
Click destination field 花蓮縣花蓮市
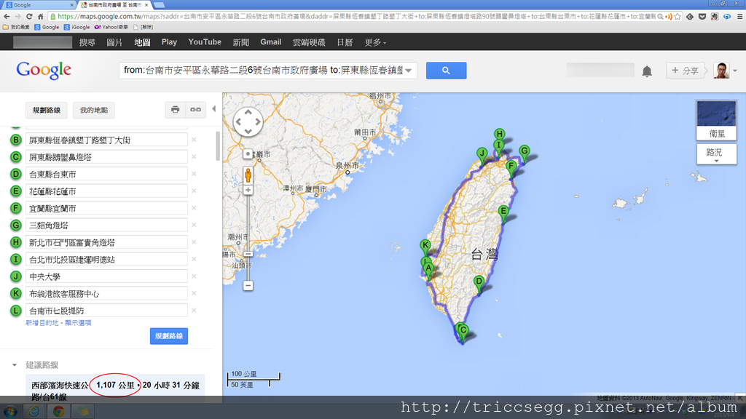point(106,191)
